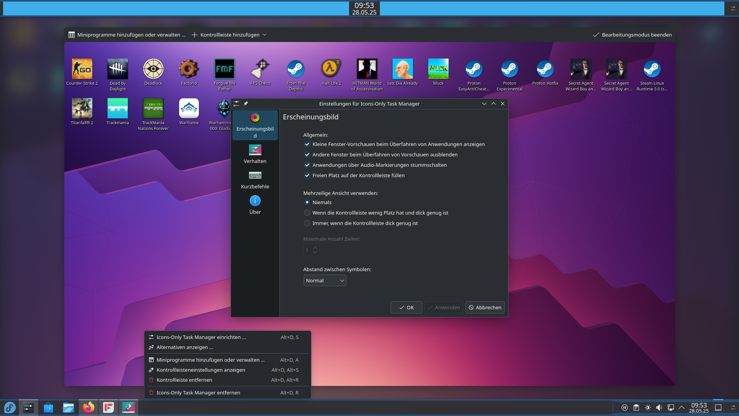The width and height of the screenshot is (739, 416).
Task: Open Firefox from the taskbar
Action: click(89, 408)
